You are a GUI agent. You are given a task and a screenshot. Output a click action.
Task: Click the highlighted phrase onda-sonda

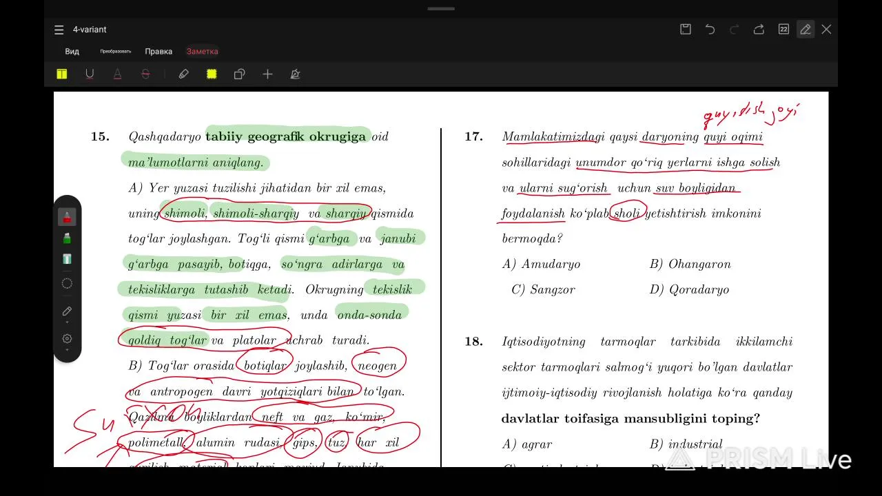pos(369,316)
